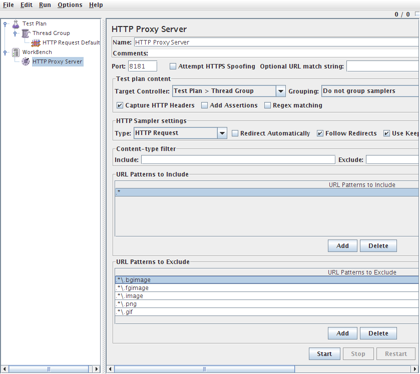Uncheck Capture HTTP Headers
Screen dimensions: 420x374
coord(120,105)
